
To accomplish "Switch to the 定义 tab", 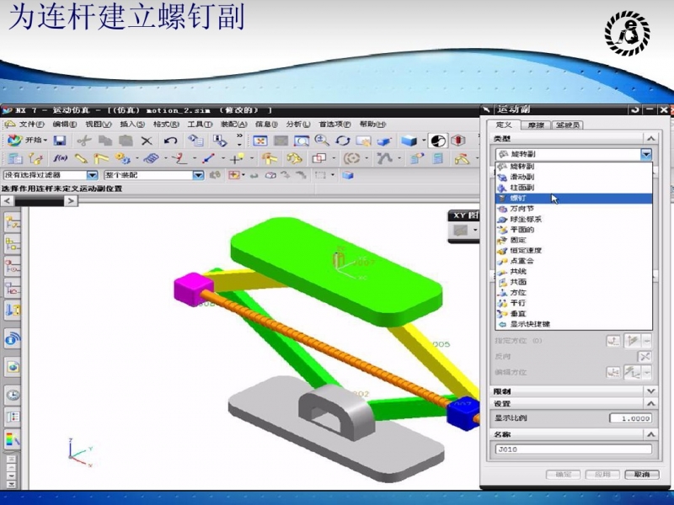I will pyautogui.click(x=503, y=125).
